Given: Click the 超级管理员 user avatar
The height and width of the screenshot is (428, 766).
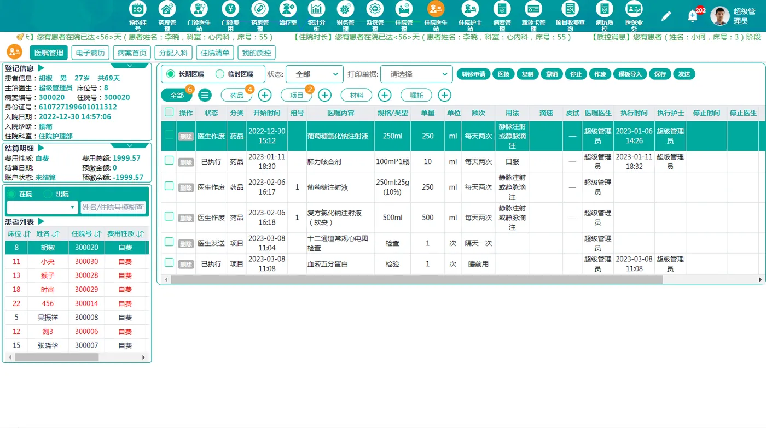Looking at the screenshot, I should click(719, 16).
